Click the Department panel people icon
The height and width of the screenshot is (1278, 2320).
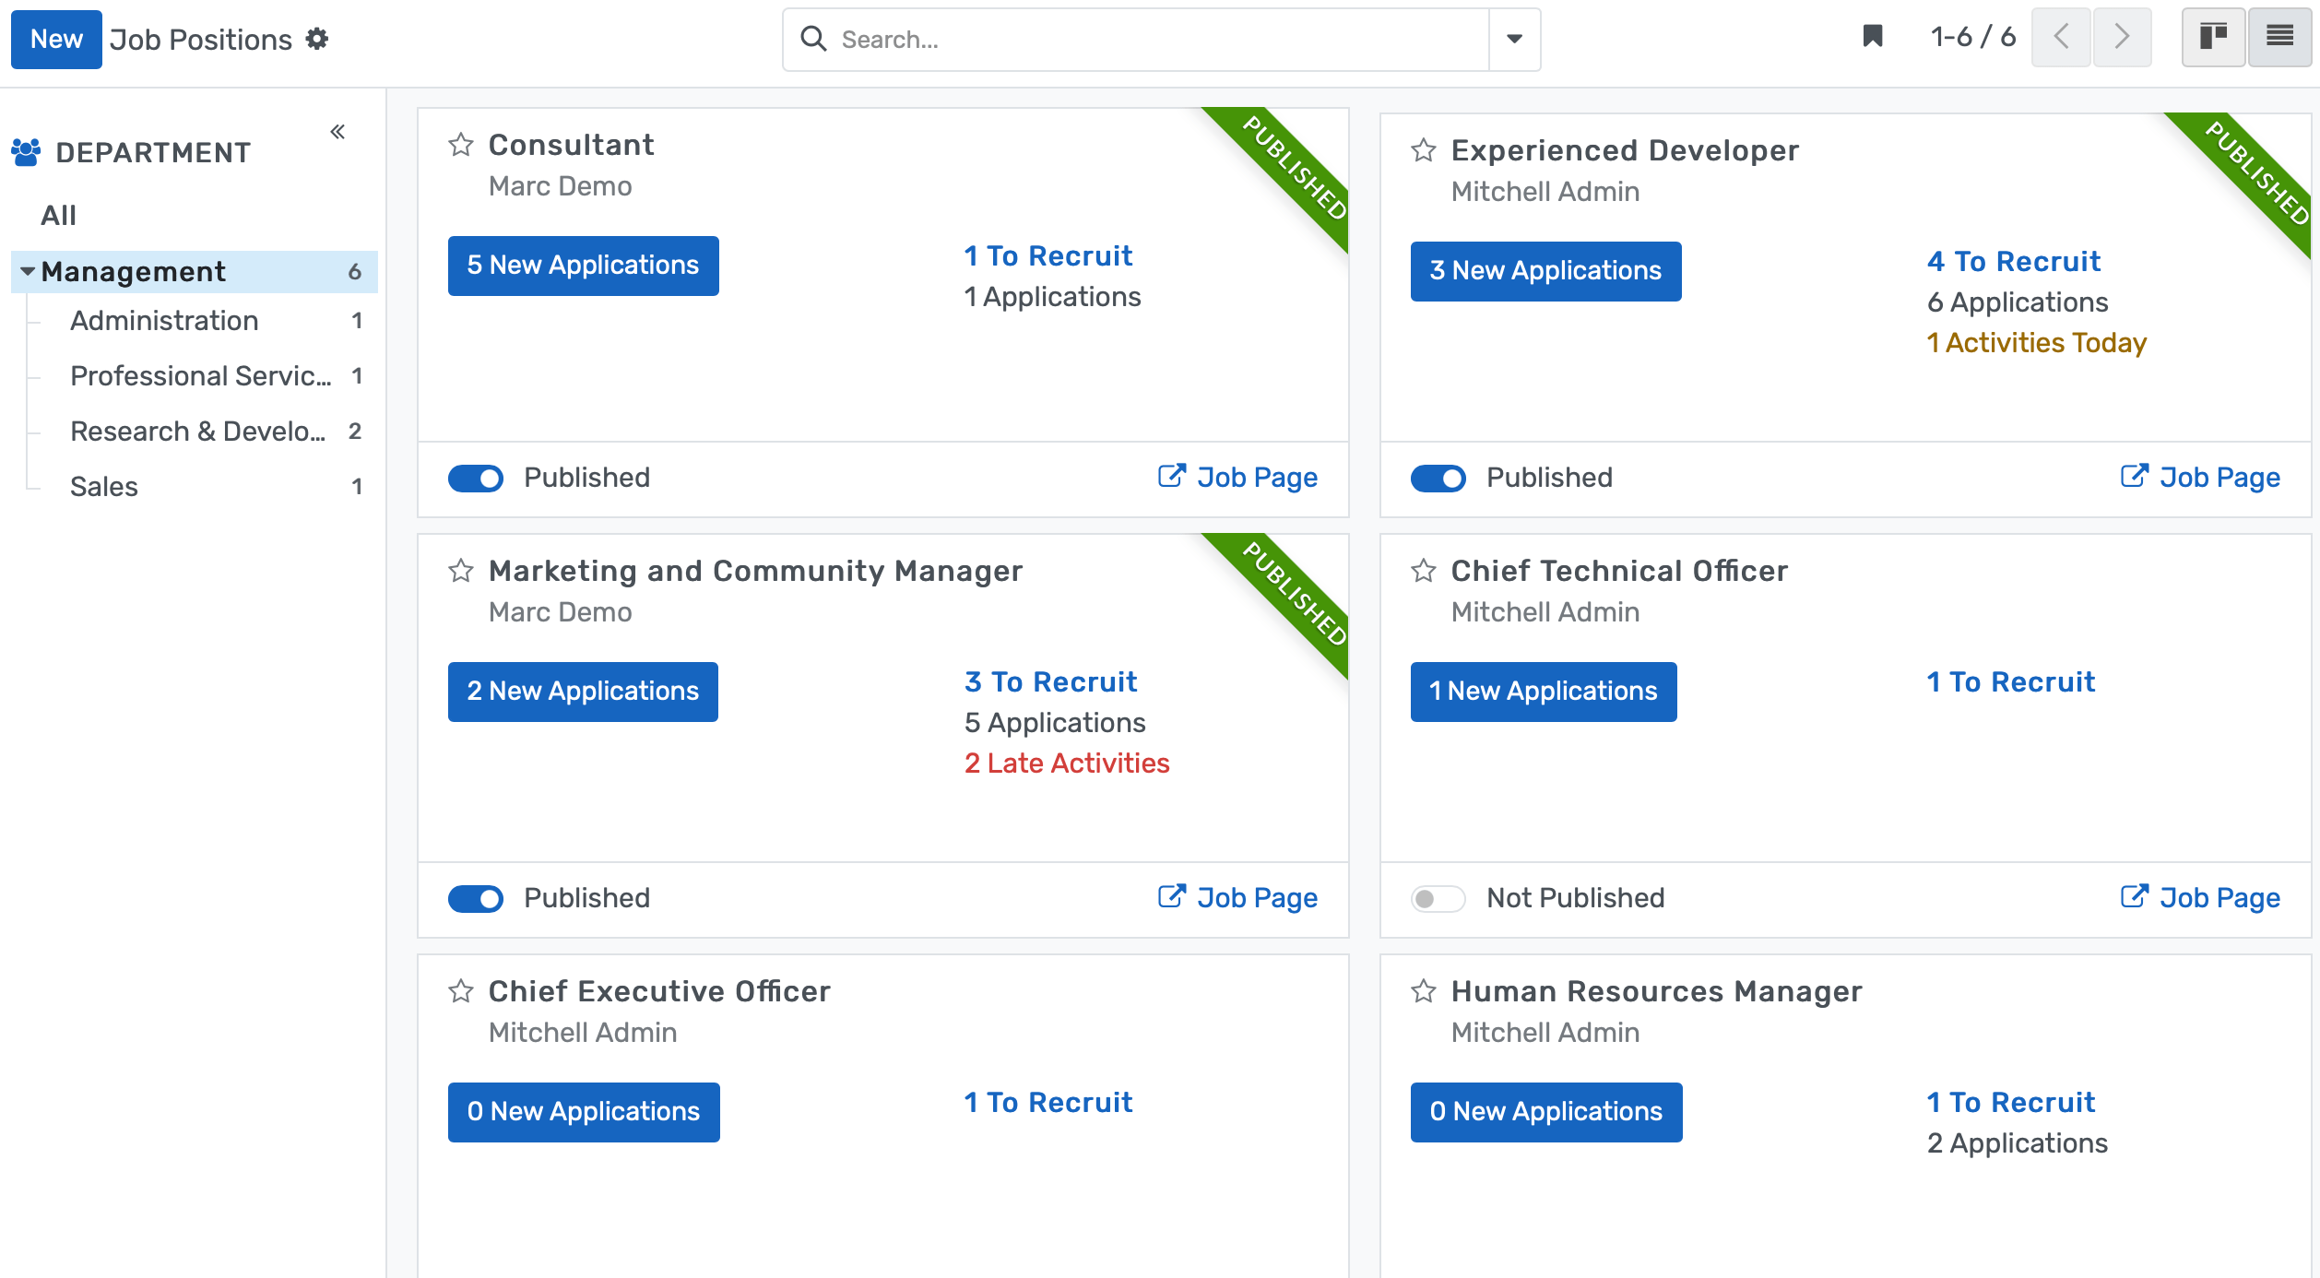pyautogui.click(x=28, y=151)
